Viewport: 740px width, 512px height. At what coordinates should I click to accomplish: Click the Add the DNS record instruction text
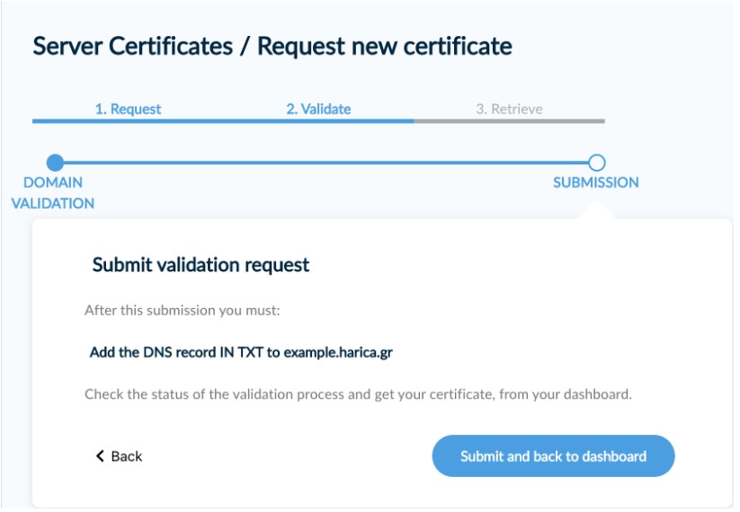point(241,352)
